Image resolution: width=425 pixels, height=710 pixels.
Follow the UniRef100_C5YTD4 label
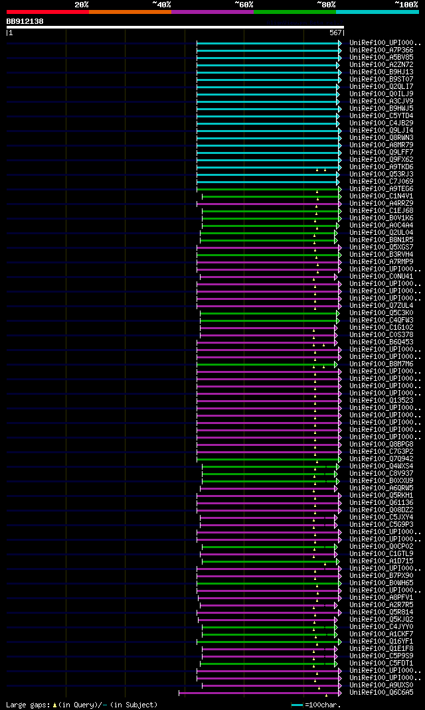coord(381,116)
